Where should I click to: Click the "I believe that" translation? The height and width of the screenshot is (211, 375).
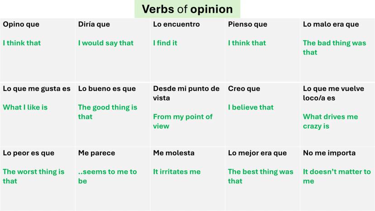[x=250, y=107]
